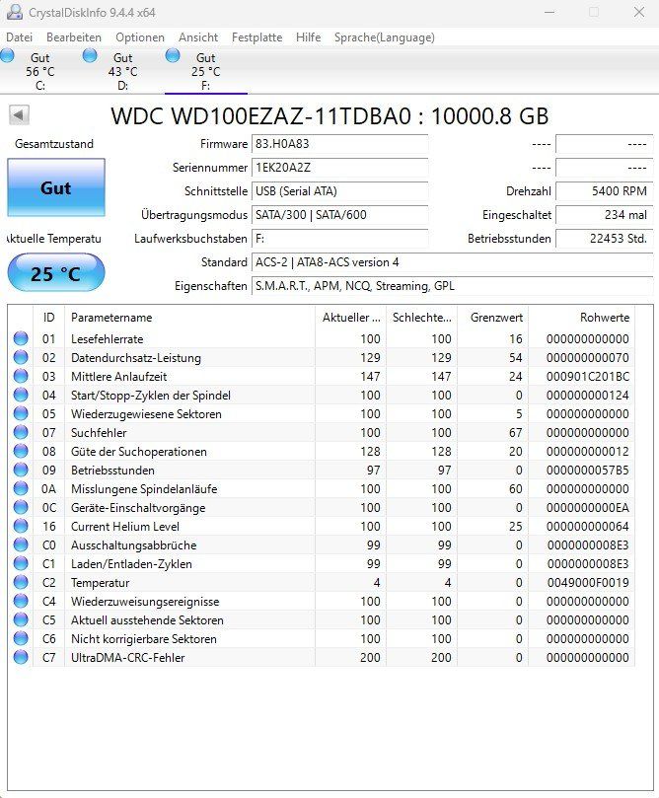Click current value 200 in UltraDMA-CRC-Fehler row
659x798 pixels.
(x=370, y=658)
